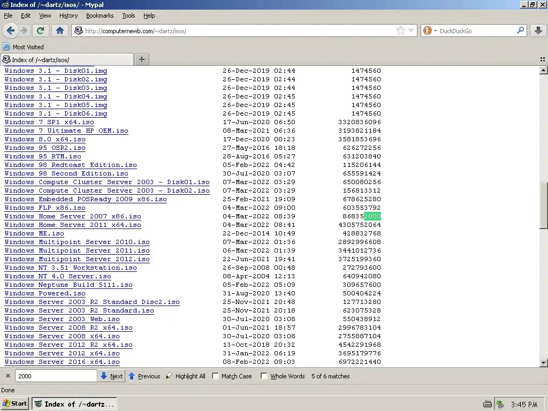Open Windows ME.iso link

(x=34, y=233)
